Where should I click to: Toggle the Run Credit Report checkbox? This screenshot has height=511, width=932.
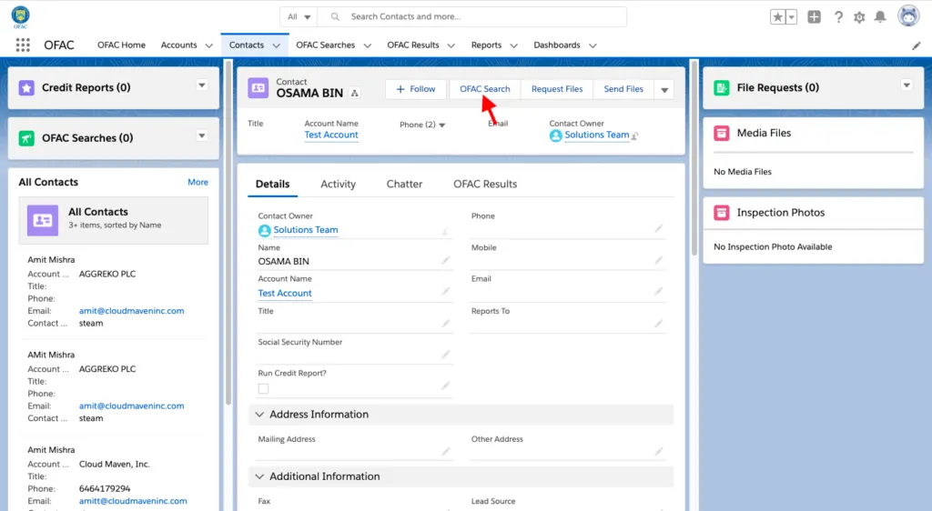tap(263, 389)
